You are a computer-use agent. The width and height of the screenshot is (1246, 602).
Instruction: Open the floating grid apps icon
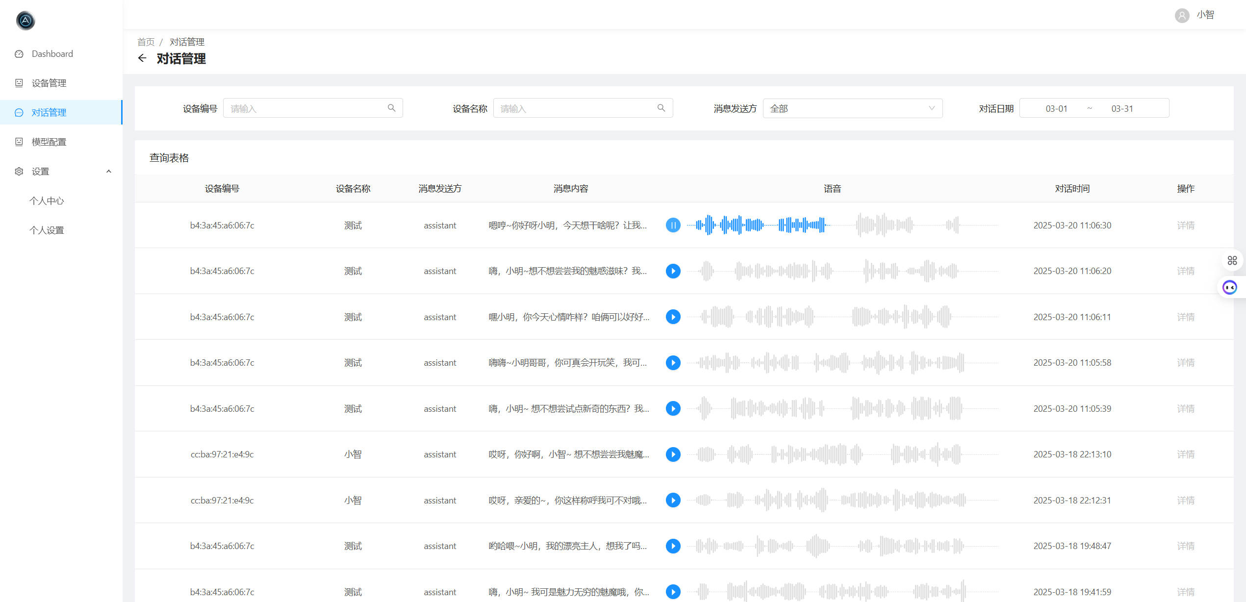click(x=1232, y=260)
